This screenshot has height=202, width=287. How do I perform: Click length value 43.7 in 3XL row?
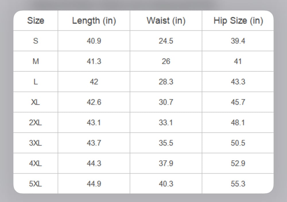[94, 143]
